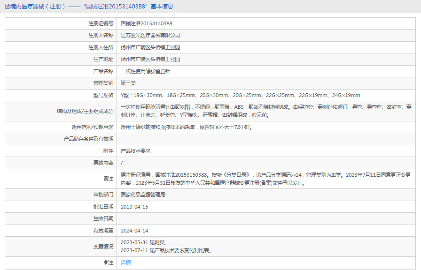Click approval date 2019-04-15
The image size is (421, 270).
(x=134, y=207)
